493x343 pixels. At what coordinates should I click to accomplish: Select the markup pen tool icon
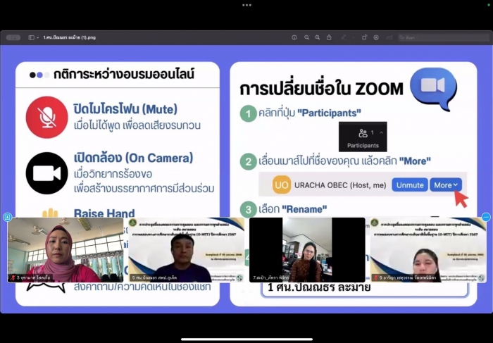click(344, 37)
